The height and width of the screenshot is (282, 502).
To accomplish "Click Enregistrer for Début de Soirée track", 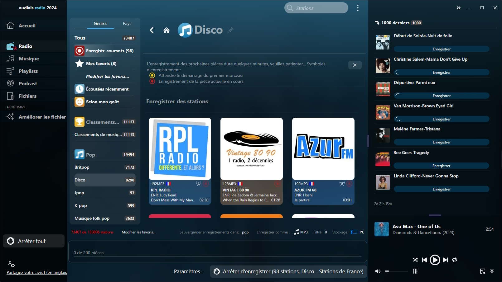I will tap(442, 49).
